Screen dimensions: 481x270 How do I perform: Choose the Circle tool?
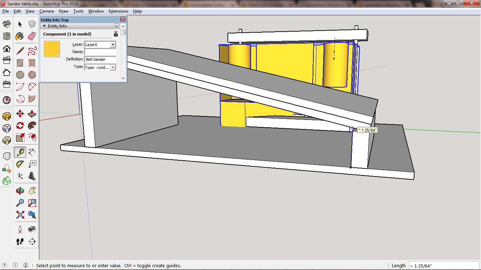click(20, 75)
